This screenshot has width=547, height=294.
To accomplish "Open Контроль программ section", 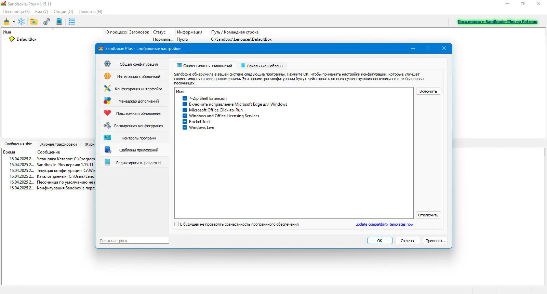I will 134,138.
